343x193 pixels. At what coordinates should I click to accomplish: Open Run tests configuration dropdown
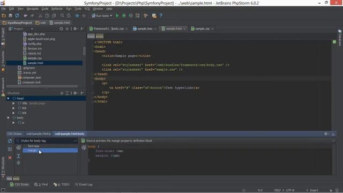[x=102, y=16]
